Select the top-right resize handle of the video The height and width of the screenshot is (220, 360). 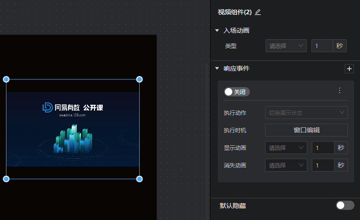139,79
